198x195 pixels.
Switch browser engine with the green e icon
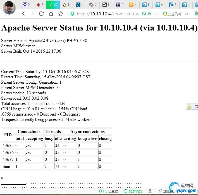(149, 13)
